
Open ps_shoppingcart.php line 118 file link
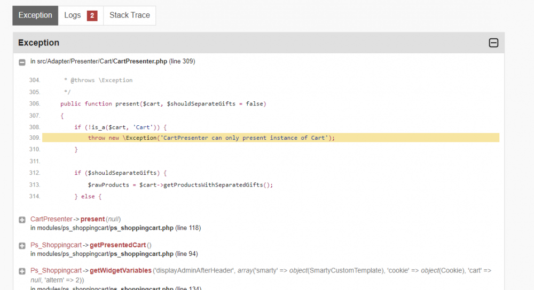click(142, 228)
